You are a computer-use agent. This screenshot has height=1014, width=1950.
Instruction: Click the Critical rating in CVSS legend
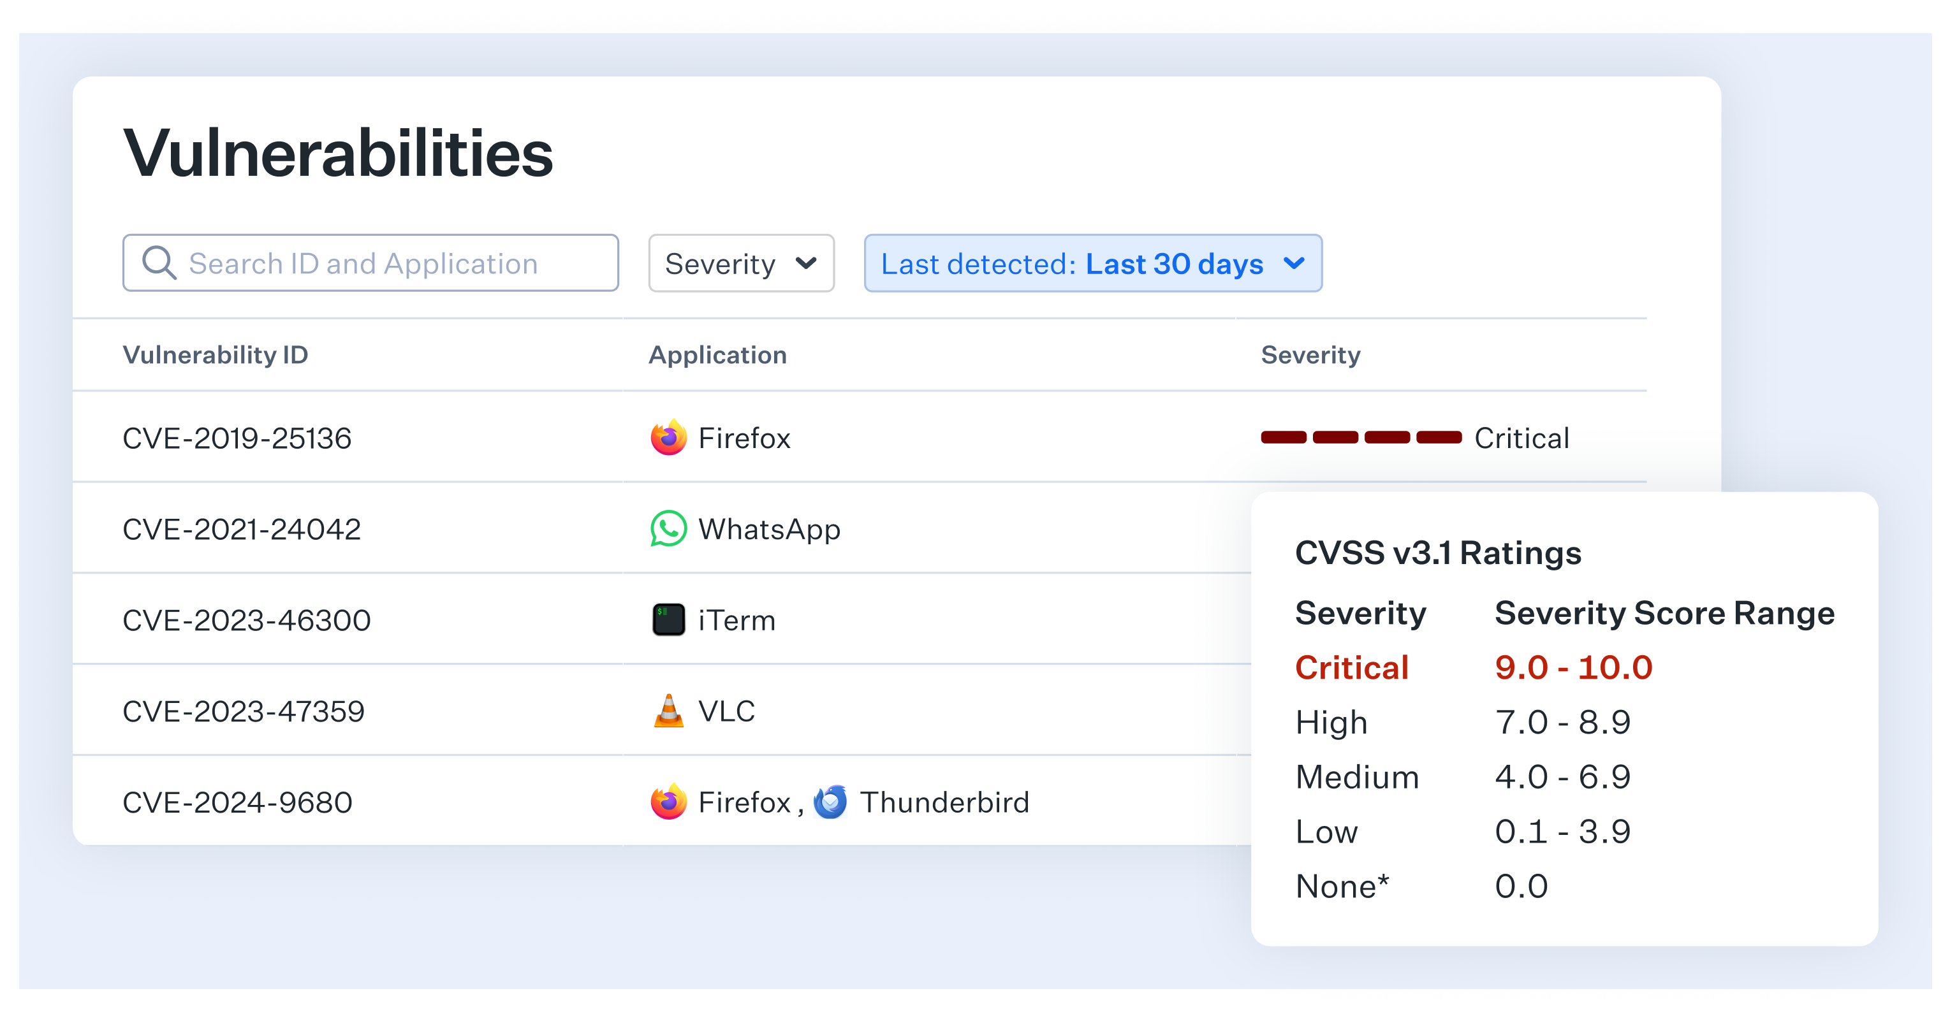click(1351, 667)
